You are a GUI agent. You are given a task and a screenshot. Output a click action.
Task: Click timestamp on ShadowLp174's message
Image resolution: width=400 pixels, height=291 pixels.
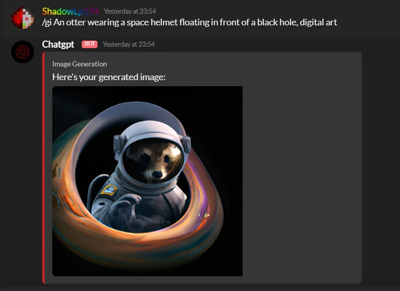(x=130, y=12)
